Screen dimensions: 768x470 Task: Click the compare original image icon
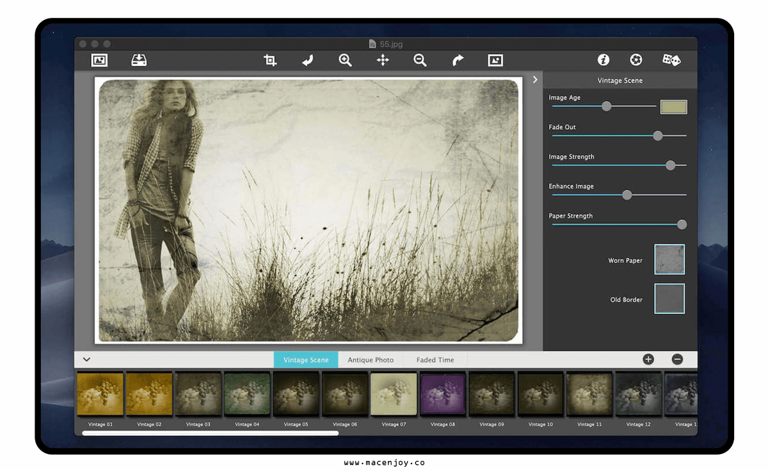495,60
